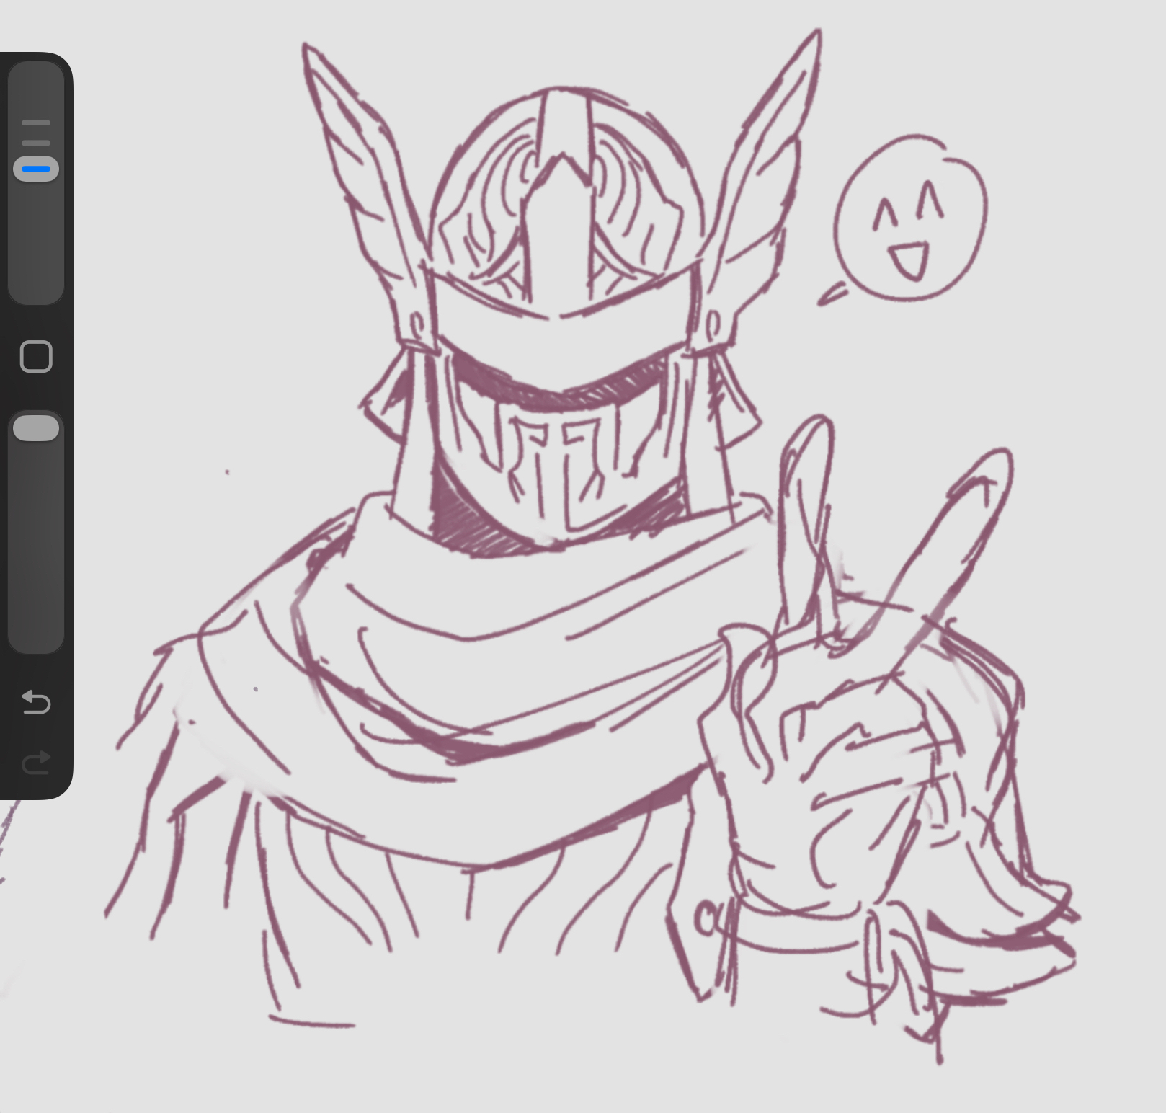Click the draped scarf around the neck
The width and height of the screenshot is (1166, 1113).
point(504,649)
